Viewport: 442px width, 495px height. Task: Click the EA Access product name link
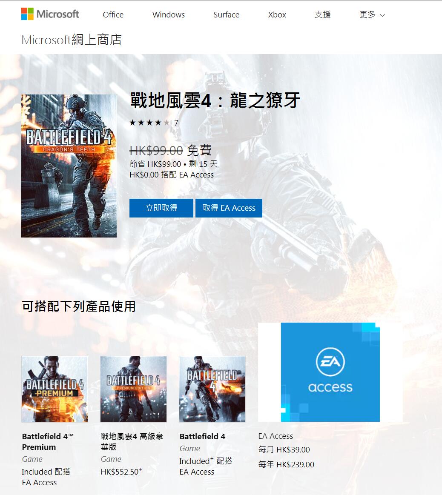276,436
